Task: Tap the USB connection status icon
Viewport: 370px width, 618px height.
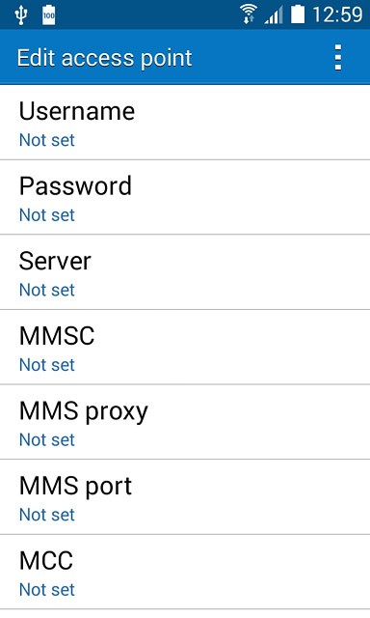Action: point(21,15)
